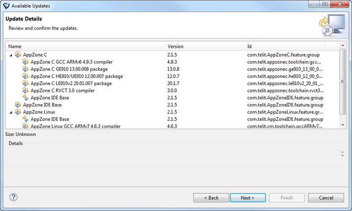Click the Size: Unknown label
Viewport: 352px width, 211px height.
click(x=21, y=134)
